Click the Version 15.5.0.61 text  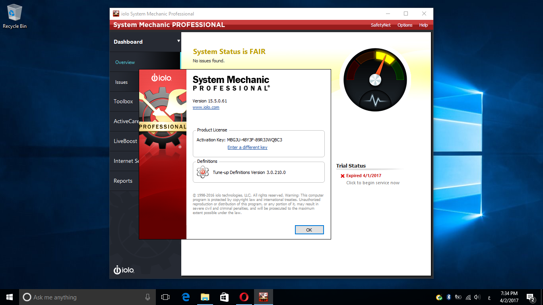(x=210, y=101)
